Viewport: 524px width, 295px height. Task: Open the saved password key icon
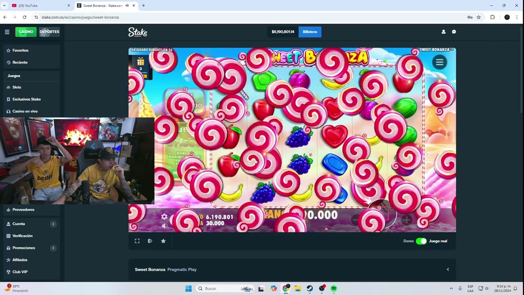470,17
